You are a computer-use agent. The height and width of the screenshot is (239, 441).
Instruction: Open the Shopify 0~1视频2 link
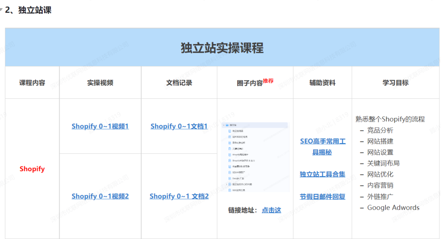coord(100,196)
